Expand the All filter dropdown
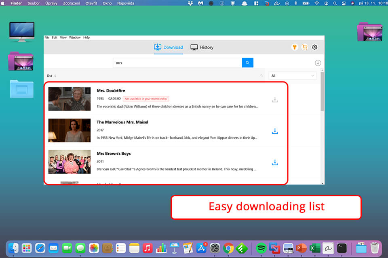The height and width of the screenshot is (258, 388). pos(293,75)
